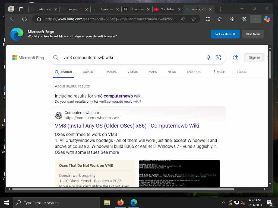Show hidden tray icons chevron
278x208 pixels.
point(223,203)
